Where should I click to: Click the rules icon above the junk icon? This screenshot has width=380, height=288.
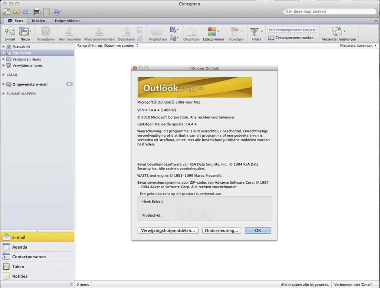pyautogui.click(x=173, y=29)
